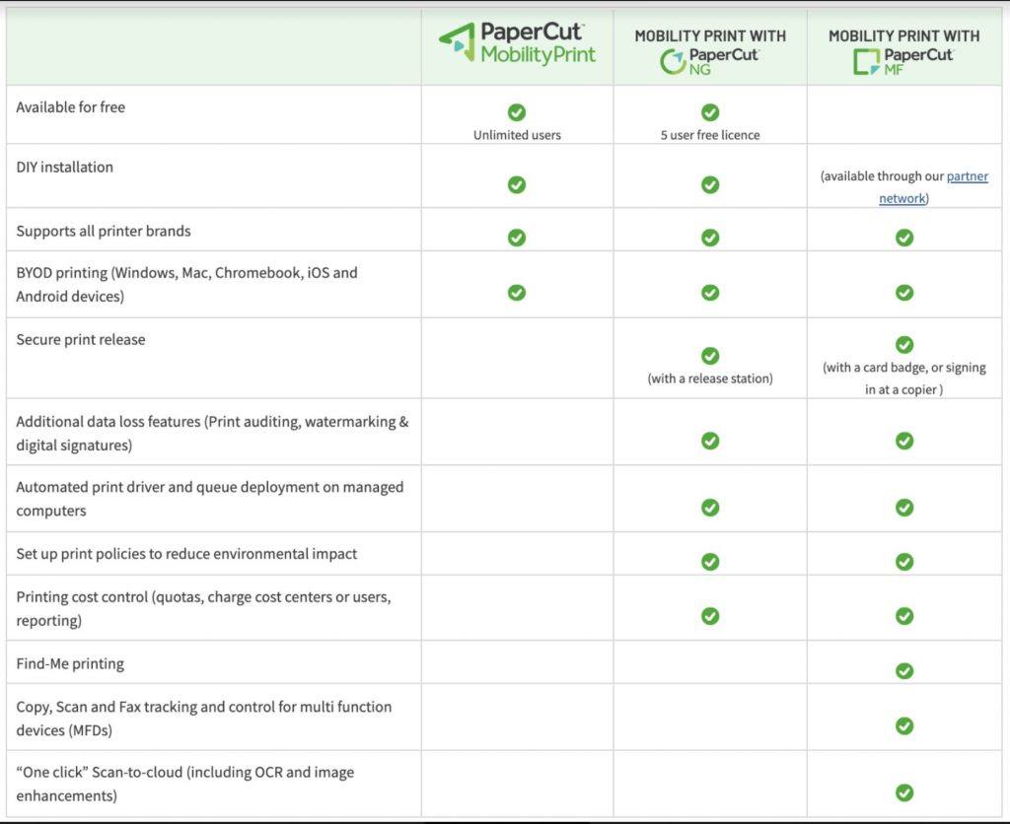This screenshot has width=1010, height=824.
Task: Click the "One click" Scan-to-cloud checkmark
Action: point(904,792)
